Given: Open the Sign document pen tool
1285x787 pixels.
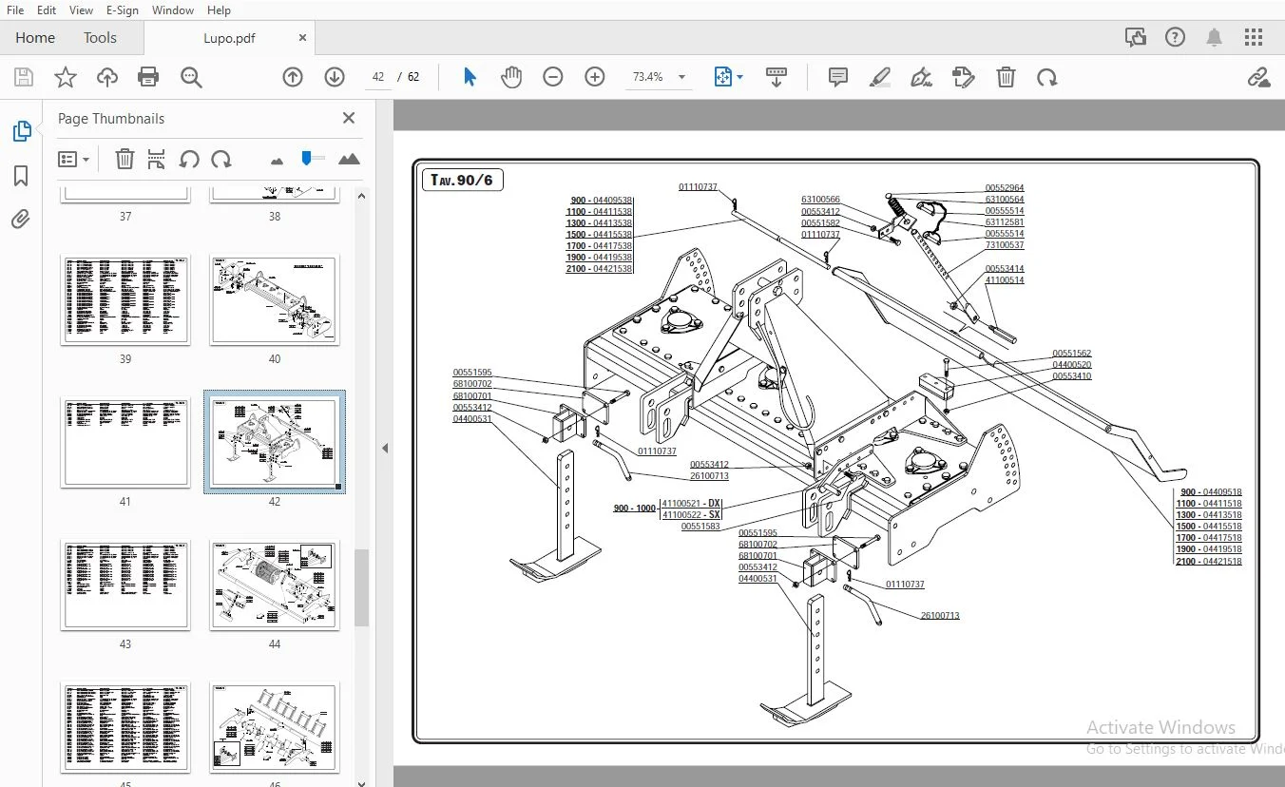Looking at the screenshot, I should point(921,77).
